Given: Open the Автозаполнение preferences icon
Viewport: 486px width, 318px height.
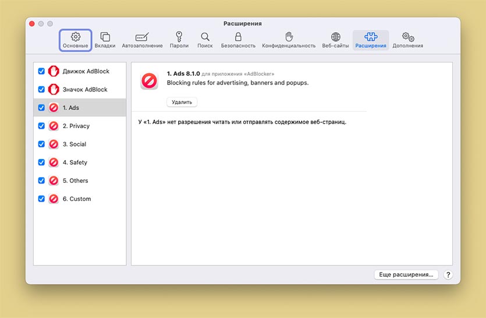Looking at the screenshot, I should tap(142, 37).
